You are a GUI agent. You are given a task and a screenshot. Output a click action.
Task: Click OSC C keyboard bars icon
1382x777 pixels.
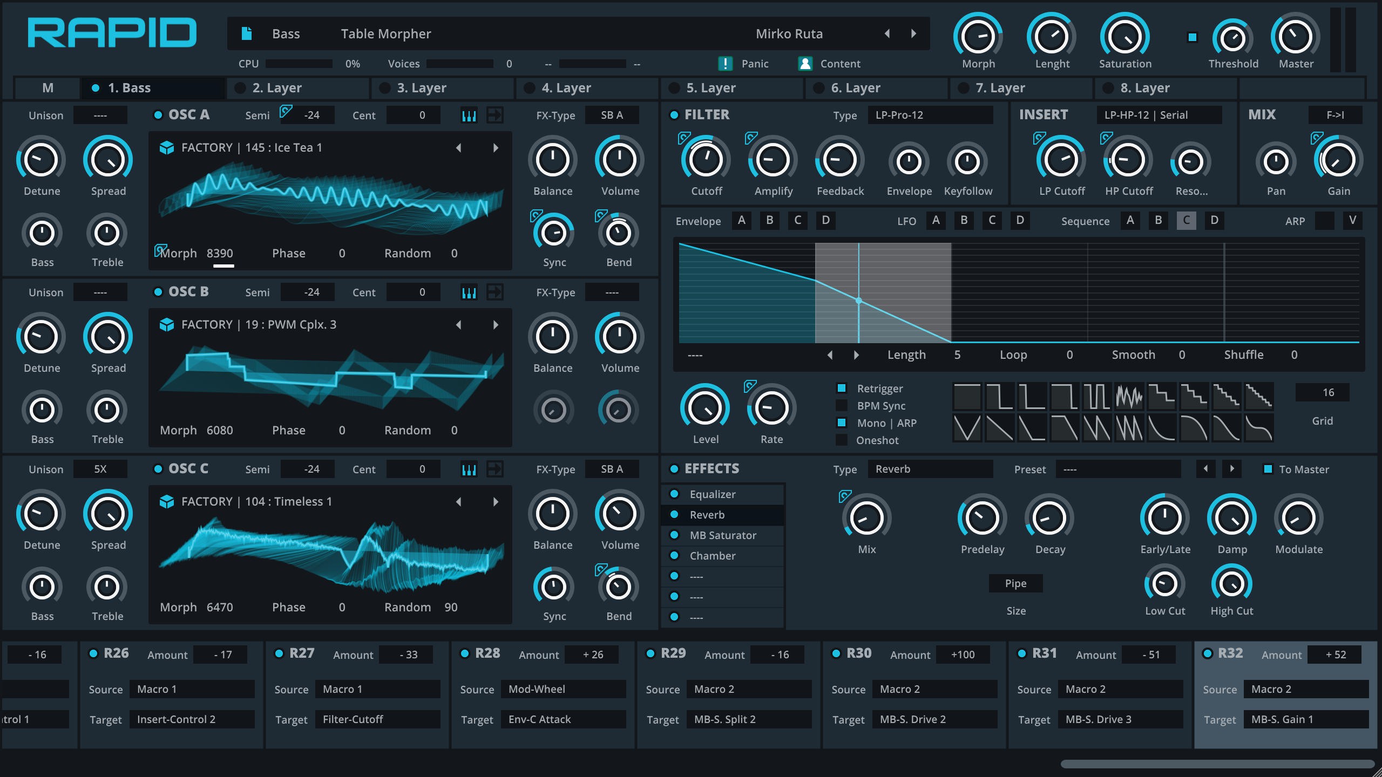tap(469, 469)
